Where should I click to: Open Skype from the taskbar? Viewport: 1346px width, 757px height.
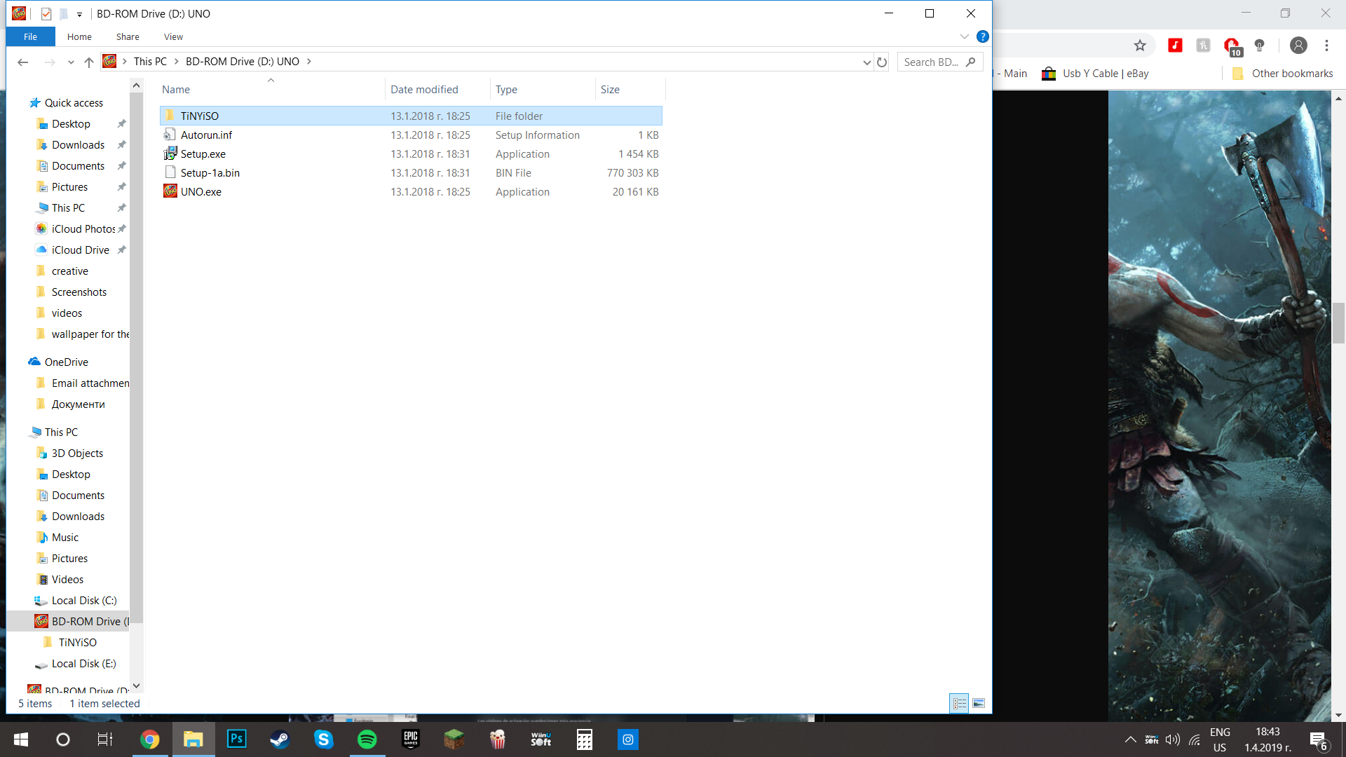coord(324,739)
